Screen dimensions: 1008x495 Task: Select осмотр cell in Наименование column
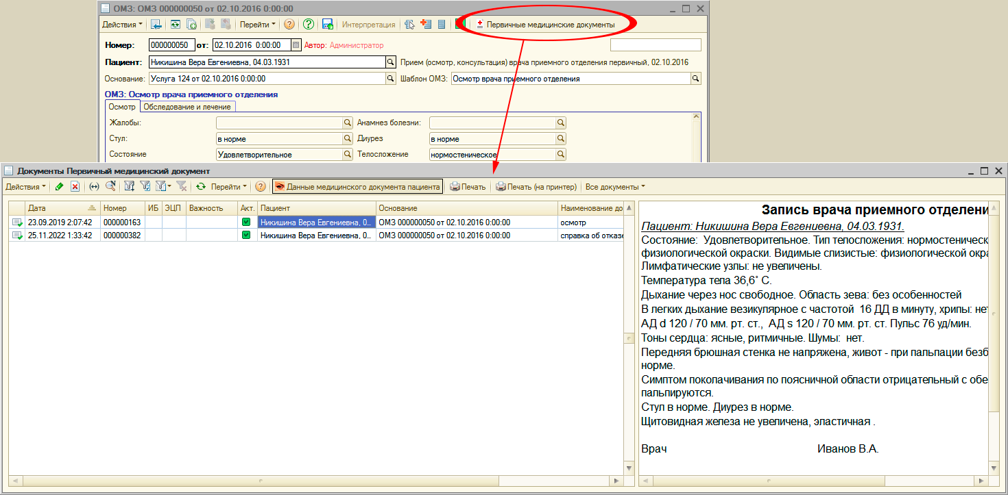coord(590,222)
